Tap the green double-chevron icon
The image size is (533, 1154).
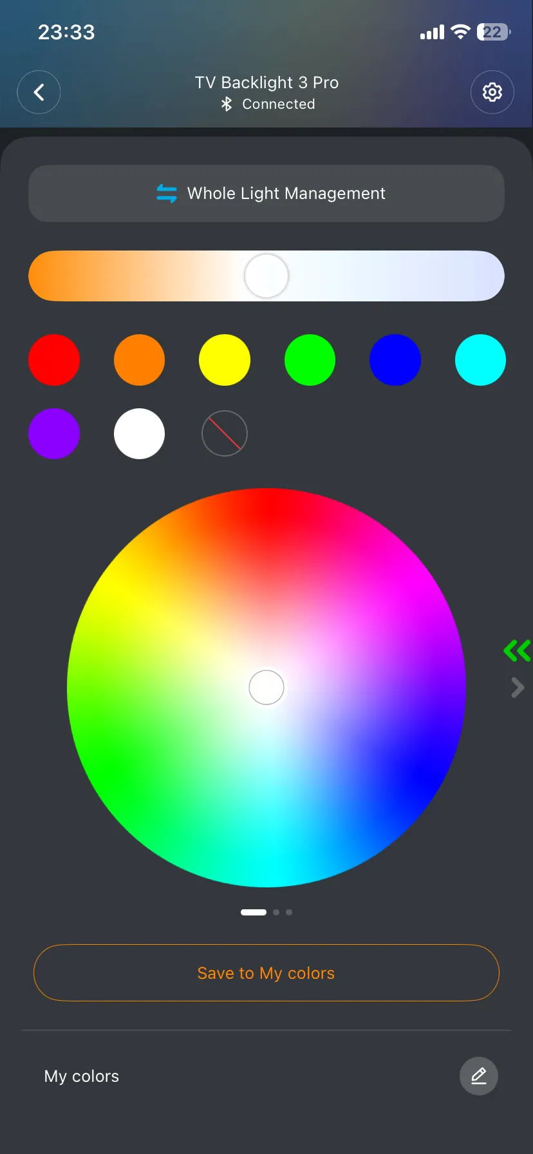(517, 650)
